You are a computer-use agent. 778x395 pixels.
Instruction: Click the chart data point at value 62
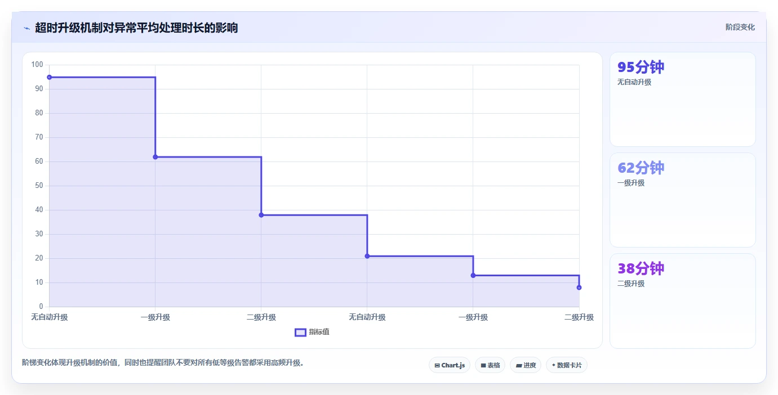click(x=155, y=157)
